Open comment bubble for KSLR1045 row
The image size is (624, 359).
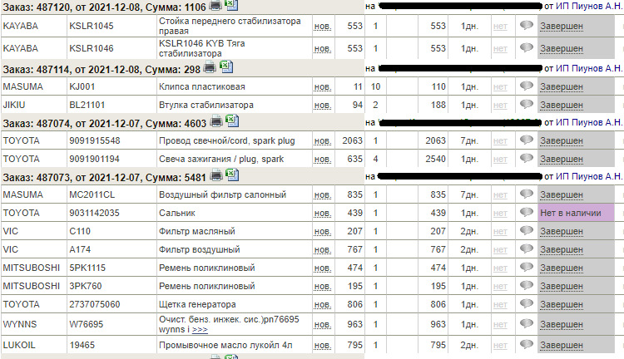pyautogui.click(x=526, y=26)
